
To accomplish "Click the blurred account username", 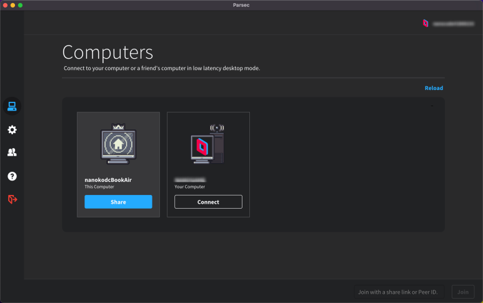I will pyautogui.click(x=453, y=24).
